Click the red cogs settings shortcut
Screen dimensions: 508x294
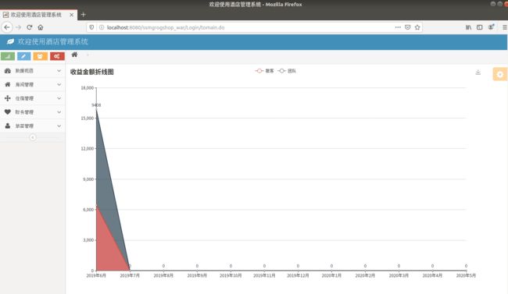pyautogui.click(x=57, y=56)
